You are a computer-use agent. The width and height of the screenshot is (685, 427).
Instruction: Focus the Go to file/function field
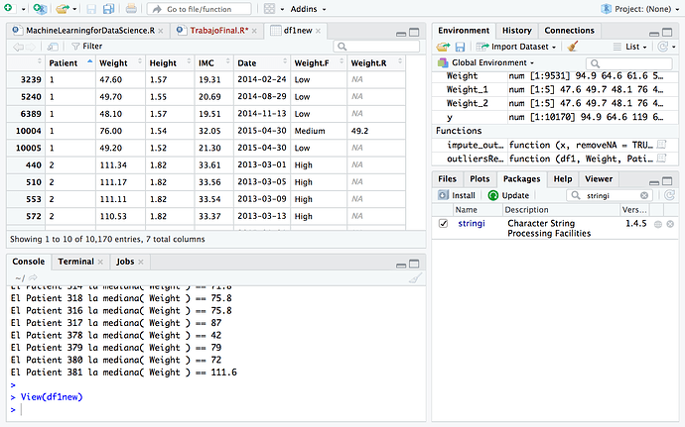200,9
